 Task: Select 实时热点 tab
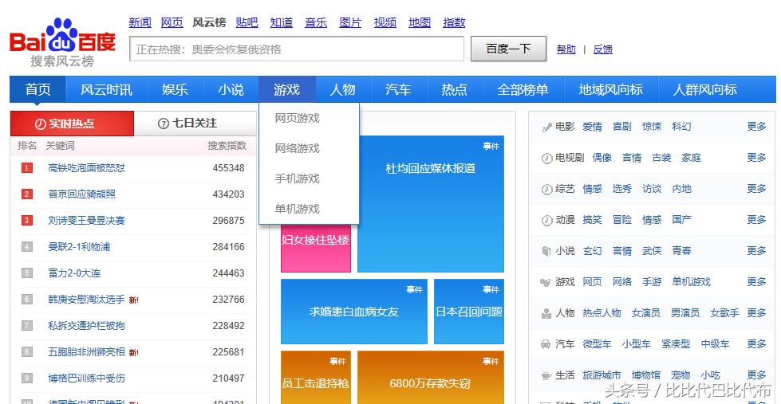coord(73,124)
